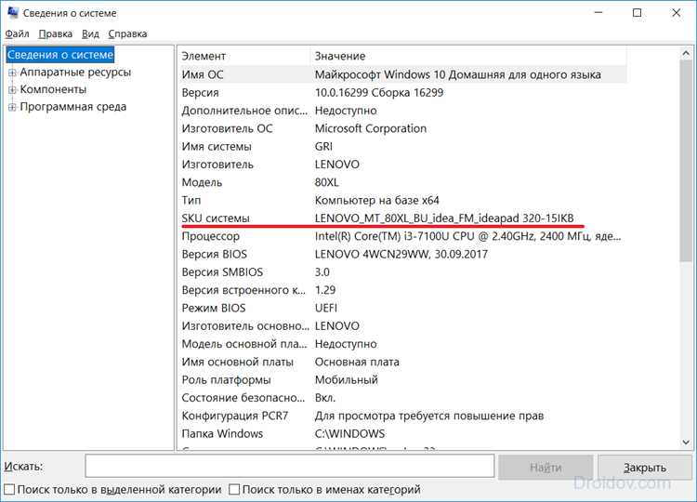This screenshot has width=697, height=502.
Task: Open the Вид menu
Action: coord(91,33)
